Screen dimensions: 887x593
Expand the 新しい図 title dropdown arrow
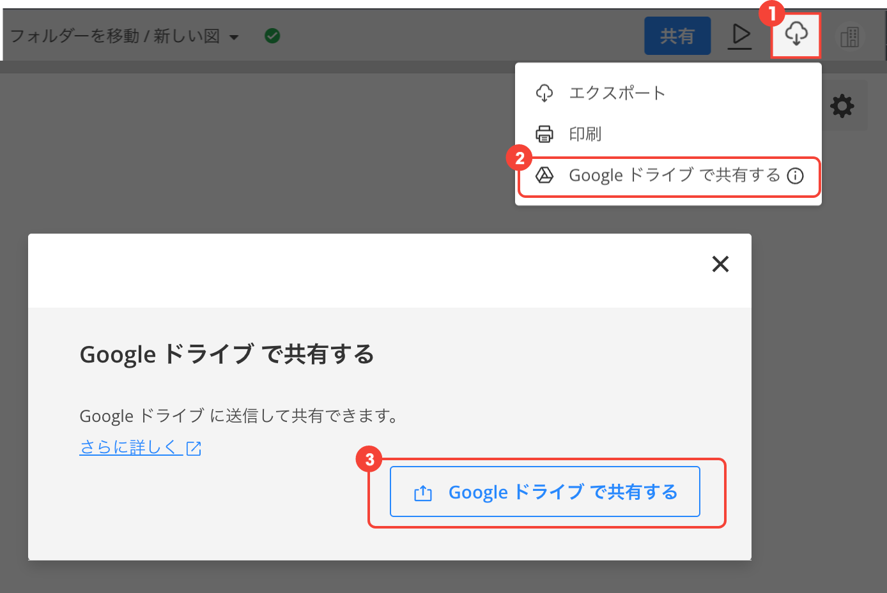click(x=234, y=37)
